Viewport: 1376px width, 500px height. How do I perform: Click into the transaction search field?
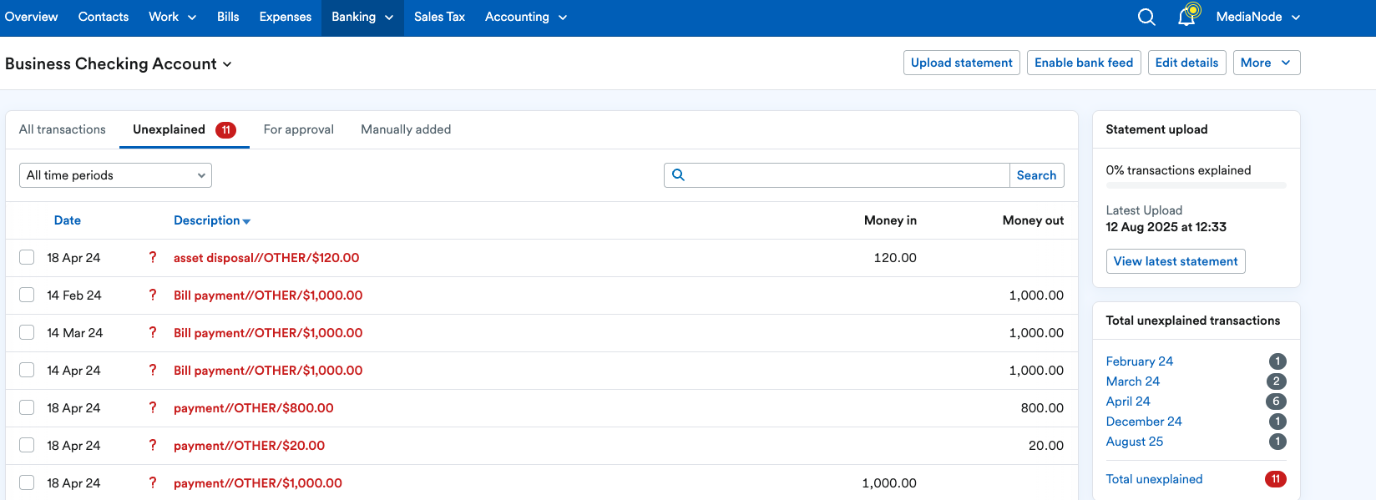click(837, 175)
